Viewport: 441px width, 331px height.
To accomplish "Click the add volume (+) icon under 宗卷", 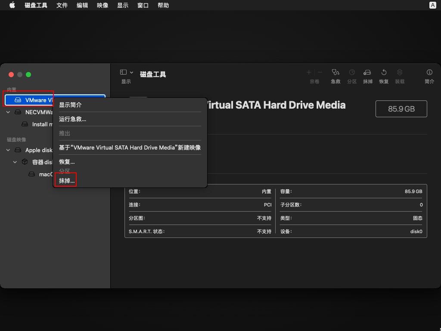I will (309, 72).
